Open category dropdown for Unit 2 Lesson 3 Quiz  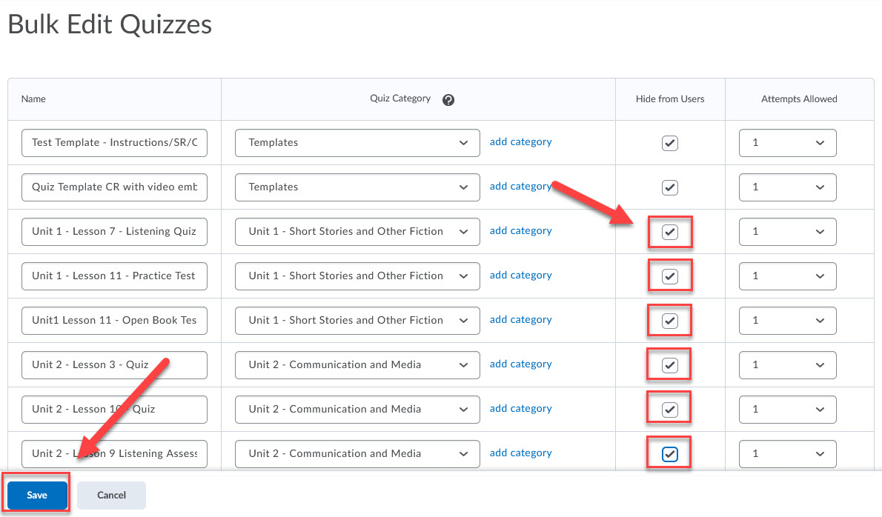(x=357, y=364)
